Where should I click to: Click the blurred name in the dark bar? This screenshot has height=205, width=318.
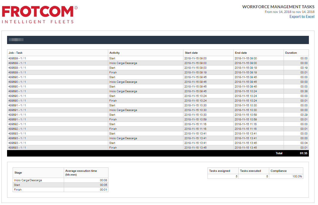16,40
